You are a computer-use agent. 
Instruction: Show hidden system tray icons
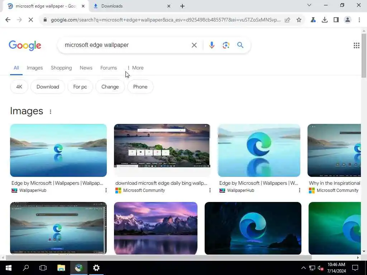[x=303, y=268]
